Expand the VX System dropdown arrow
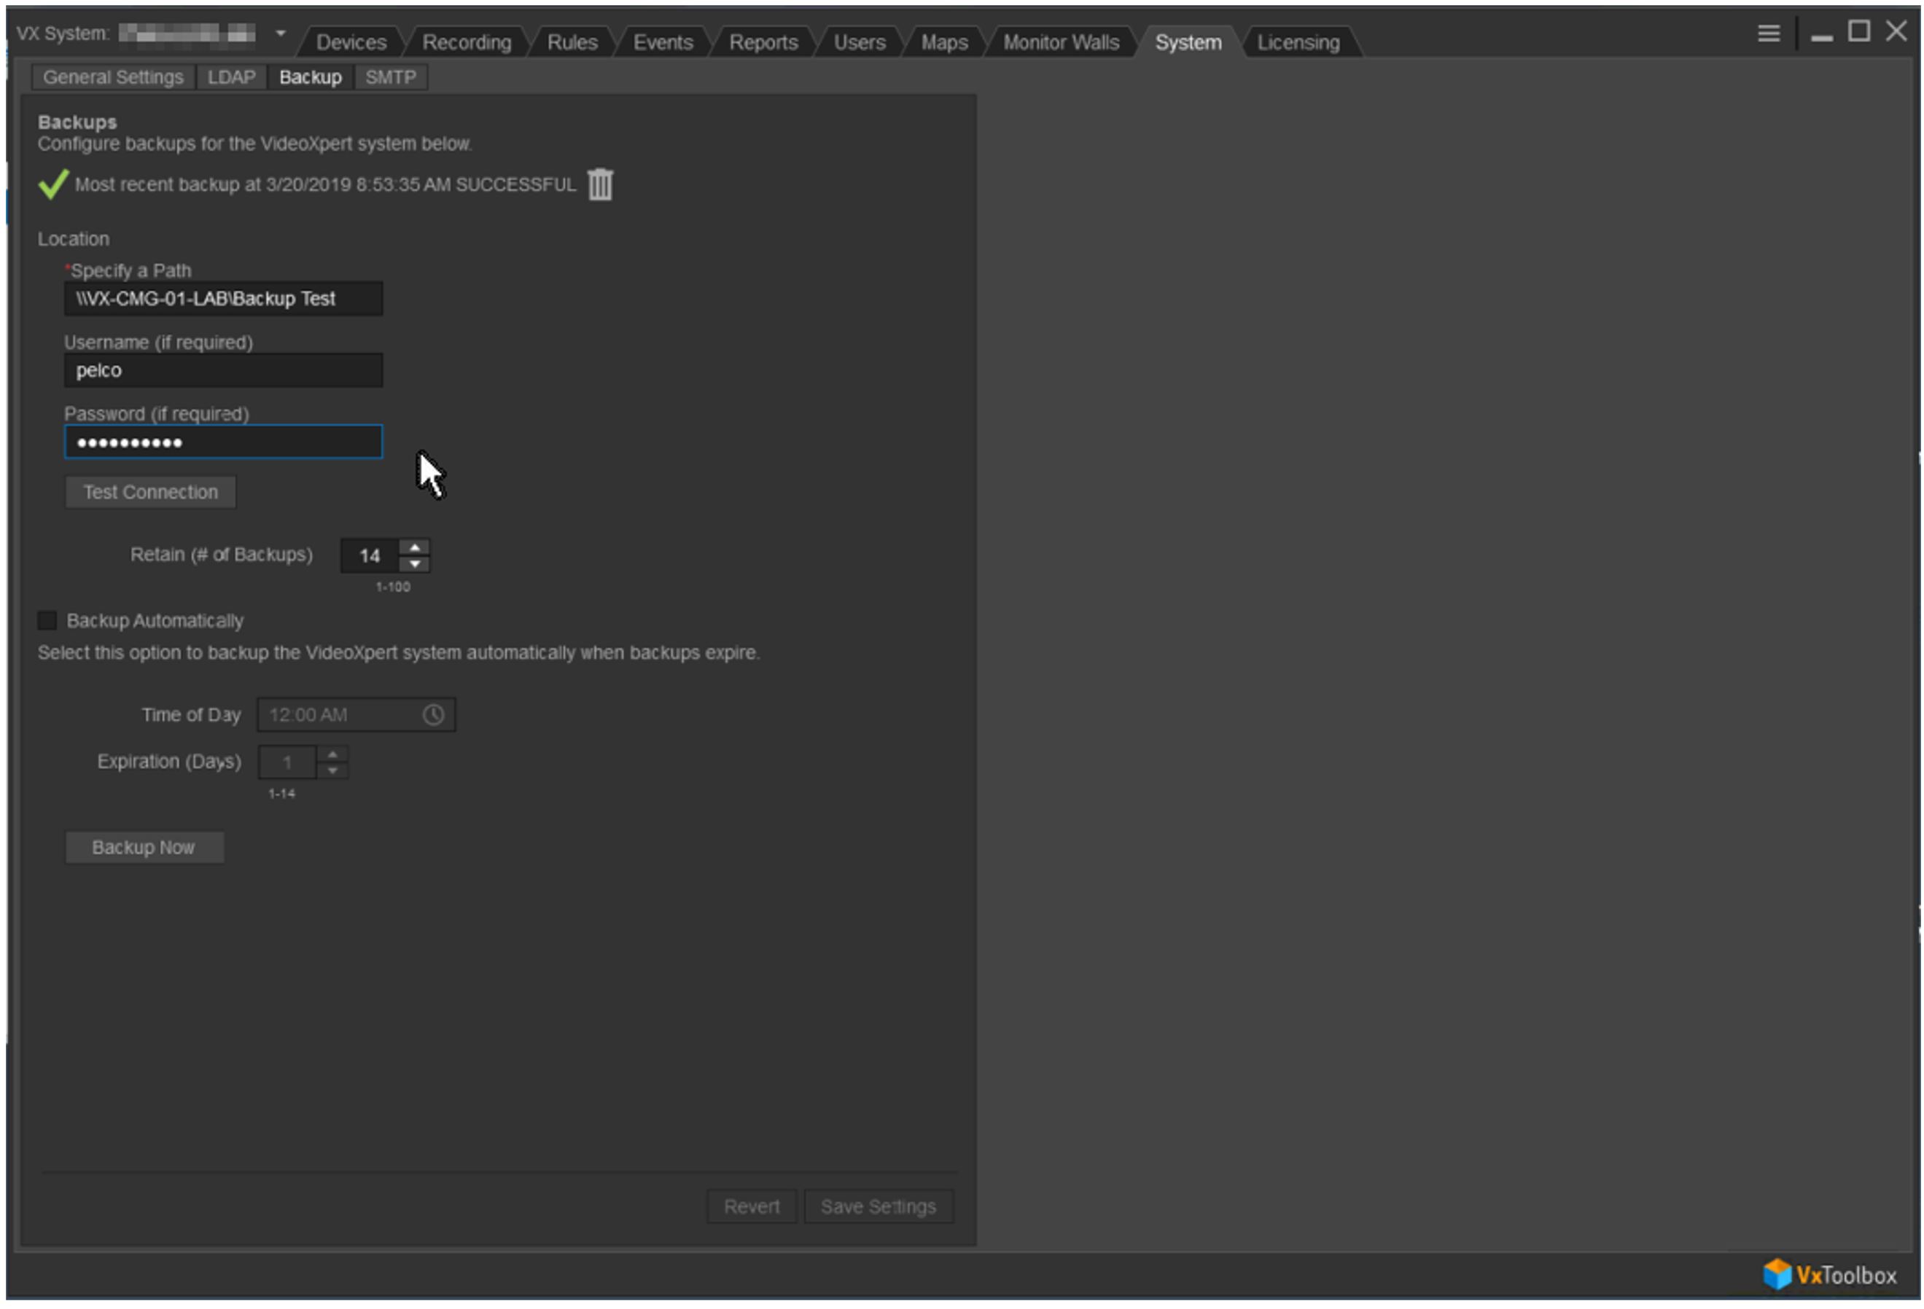Image resolution: width=1924 pixels, height=1309 pixels. pyautogui.click(x=281, y=33)
